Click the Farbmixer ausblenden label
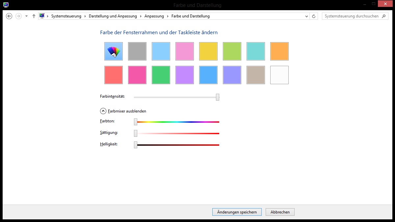The width and height of the screenshot is (395, 222). click(x=127, y=111)
